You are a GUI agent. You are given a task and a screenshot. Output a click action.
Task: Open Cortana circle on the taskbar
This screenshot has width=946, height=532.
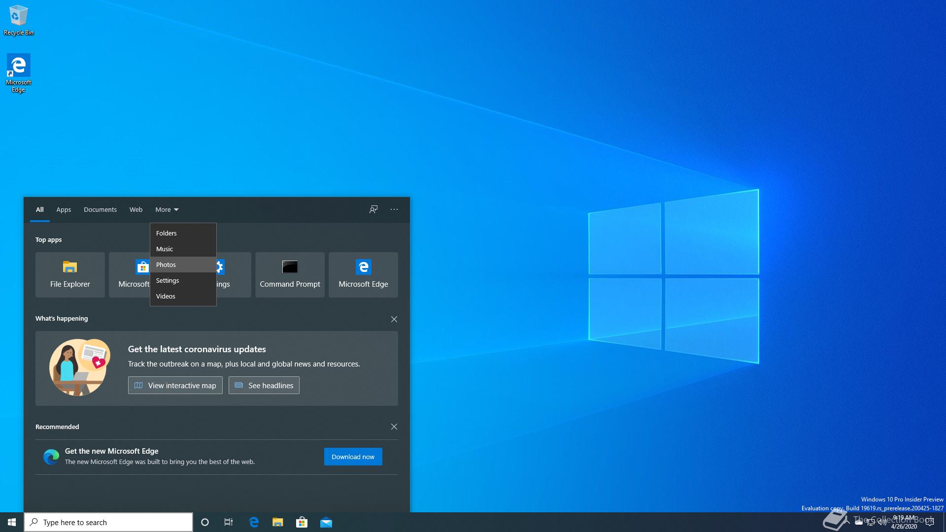coord(205,522)
